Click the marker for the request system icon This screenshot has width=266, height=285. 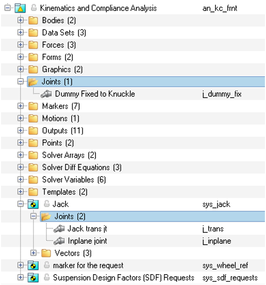coord(33,265)
